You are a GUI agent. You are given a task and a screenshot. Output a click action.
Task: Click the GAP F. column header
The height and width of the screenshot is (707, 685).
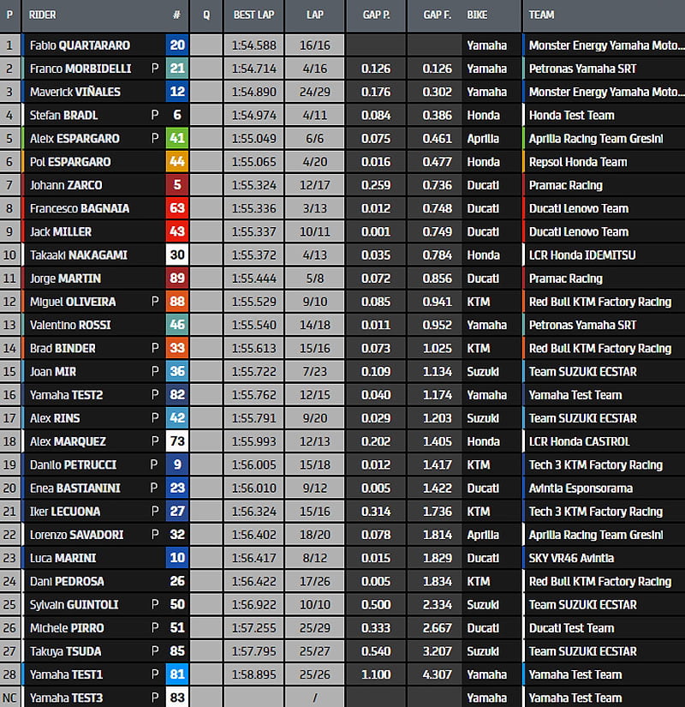pos(435,15)
